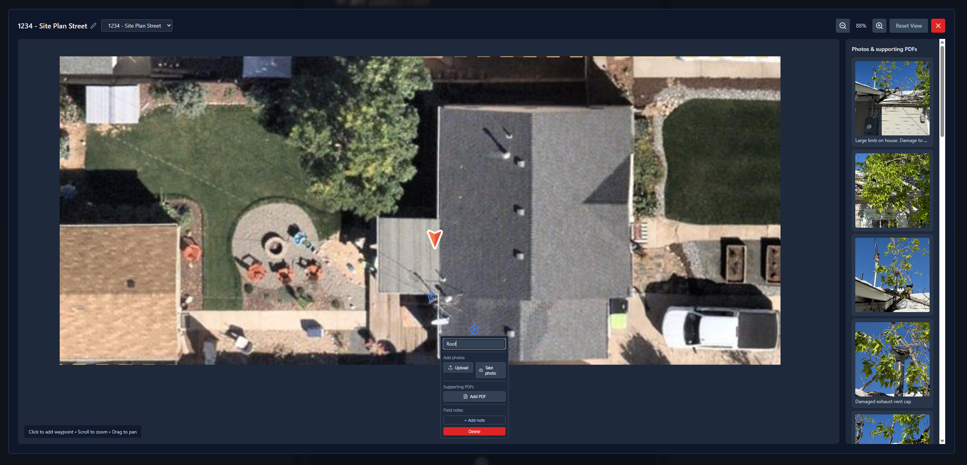Screen dimensions: 967x465
Task: Click the zoom out magnifier icon
Action: [842, 26]
